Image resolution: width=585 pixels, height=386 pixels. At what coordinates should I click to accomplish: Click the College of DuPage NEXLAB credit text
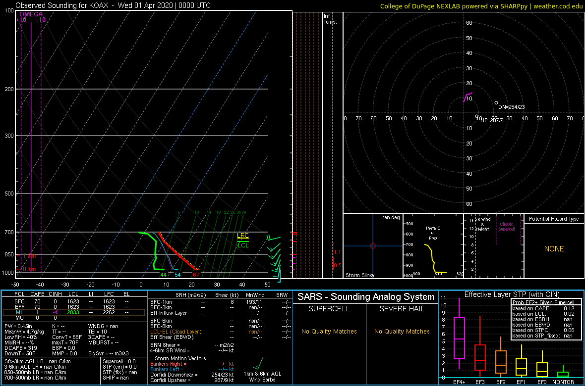(x=482, y=6)
